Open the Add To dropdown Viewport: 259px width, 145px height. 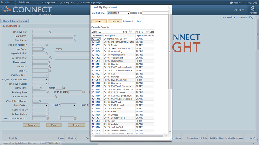(x=239, y=10)
